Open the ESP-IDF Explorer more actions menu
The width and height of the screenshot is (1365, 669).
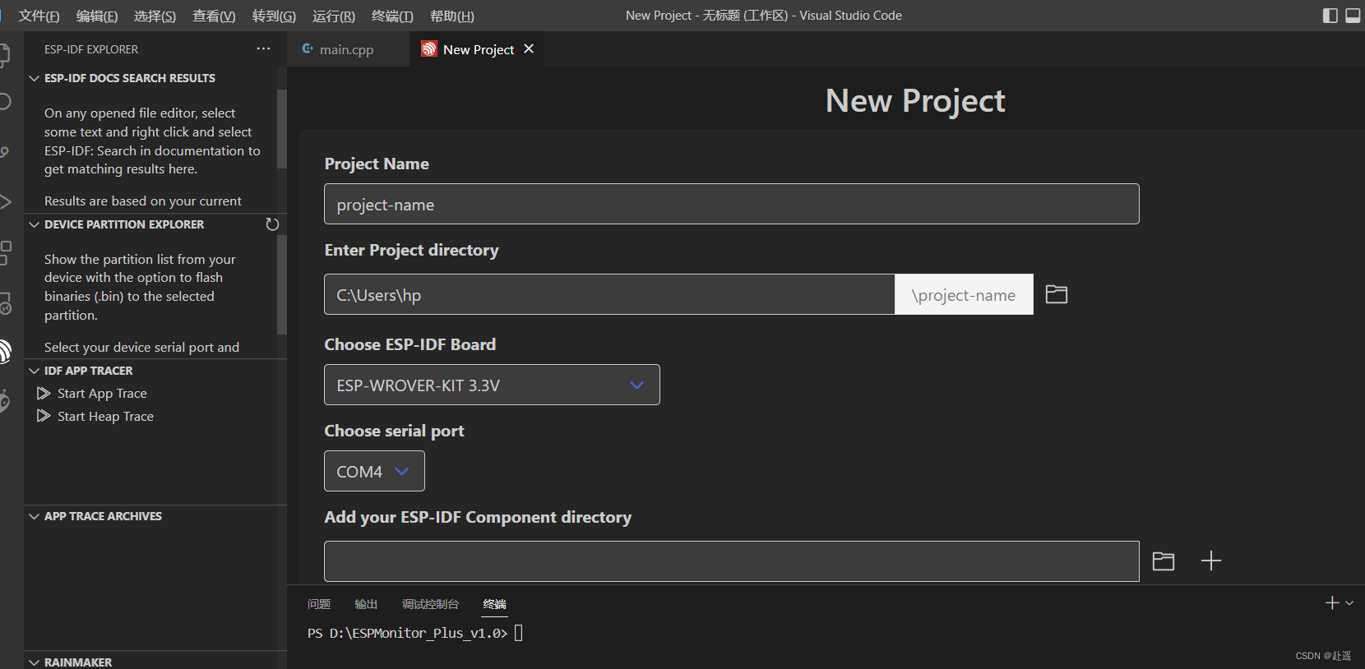pyautogui.click(x=263, y=48)
